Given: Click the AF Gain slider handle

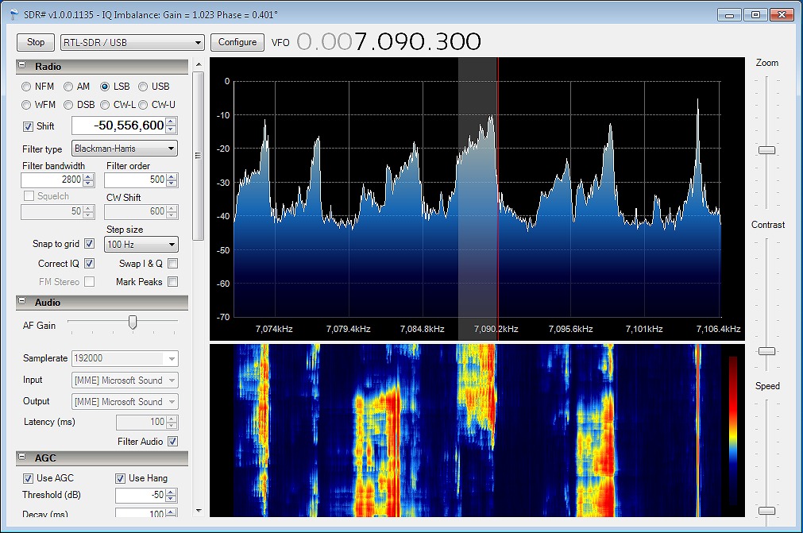Looking at the screenshot, I should coord(133,322).
